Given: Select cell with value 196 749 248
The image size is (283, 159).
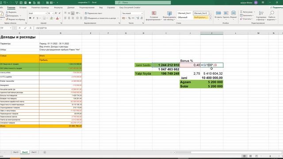Looking at the screenshot, I should [166, 74].
